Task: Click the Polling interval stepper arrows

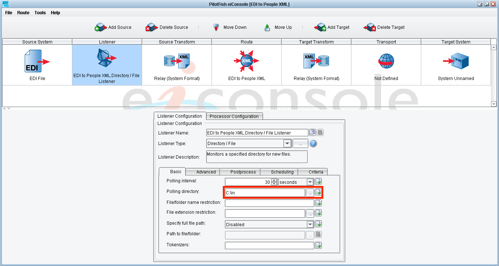Action: [274, 182]
